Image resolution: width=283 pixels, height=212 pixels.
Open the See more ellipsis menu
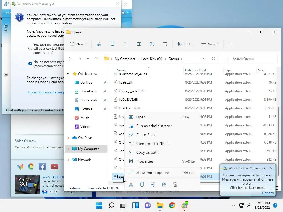click(x=230, y=44)
